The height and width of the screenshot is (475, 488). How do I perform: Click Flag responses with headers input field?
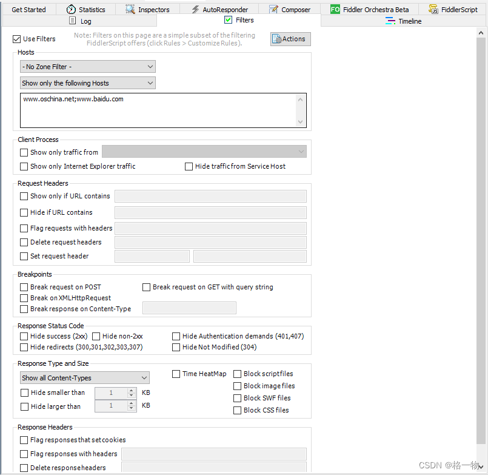pos(214,454)
